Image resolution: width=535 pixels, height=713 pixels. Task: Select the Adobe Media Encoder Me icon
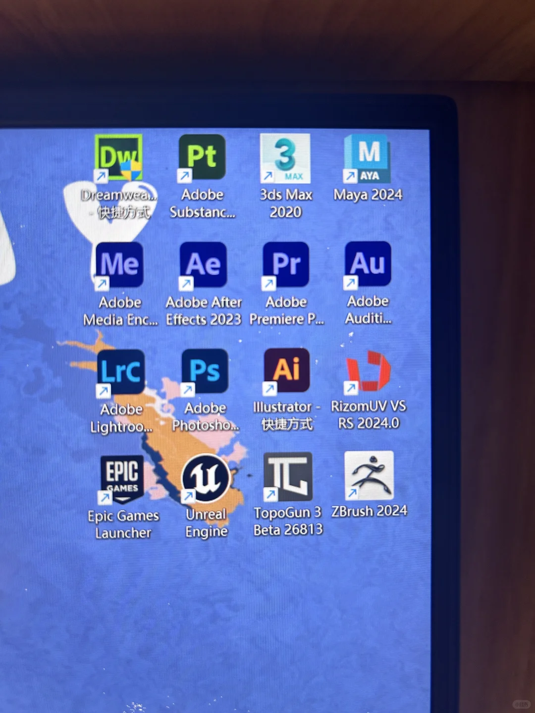pos(119,265)
